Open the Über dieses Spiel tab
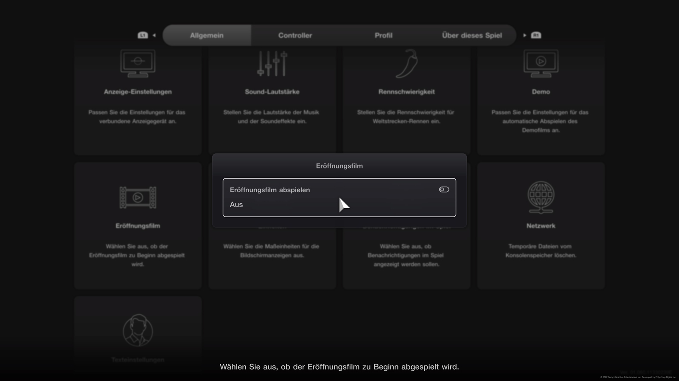679x381 pixels. point(472,36)
